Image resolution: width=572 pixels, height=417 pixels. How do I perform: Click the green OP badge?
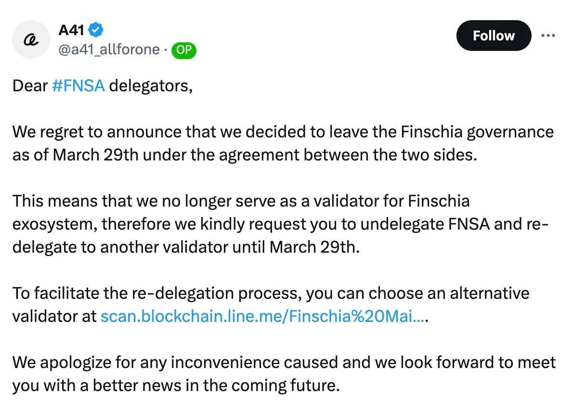pos(184,50)
